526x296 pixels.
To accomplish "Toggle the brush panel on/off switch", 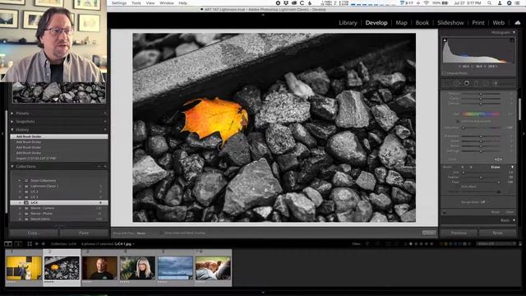I will pyautogui.click(x=445, y=212).
